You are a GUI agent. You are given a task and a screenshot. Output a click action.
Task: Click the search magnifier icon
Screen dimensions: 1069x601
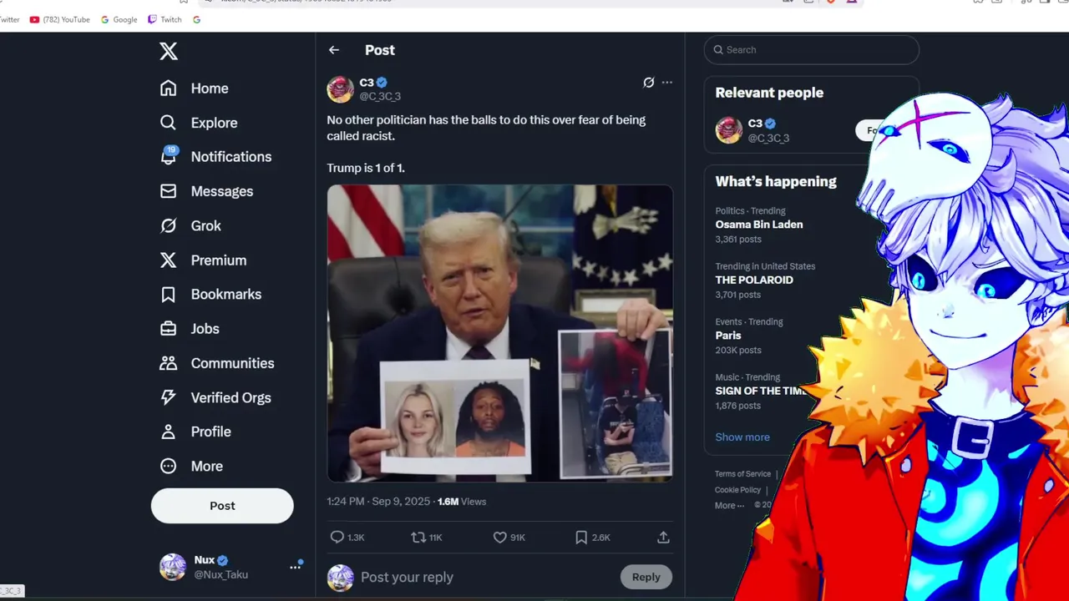[x=718, y=50]
